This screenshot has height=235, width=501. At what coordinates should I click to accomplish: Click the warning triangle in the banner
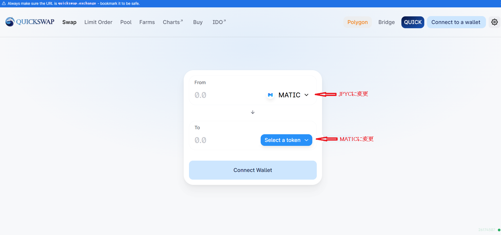click(4, 3)
